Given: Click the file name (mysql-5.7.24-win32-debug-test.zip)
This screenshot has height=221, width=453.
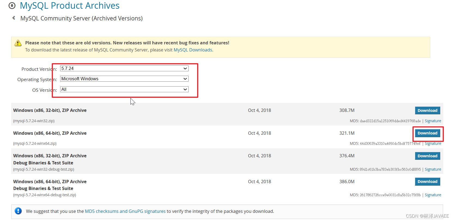Looking at the screenshot, I should point(44,169).
